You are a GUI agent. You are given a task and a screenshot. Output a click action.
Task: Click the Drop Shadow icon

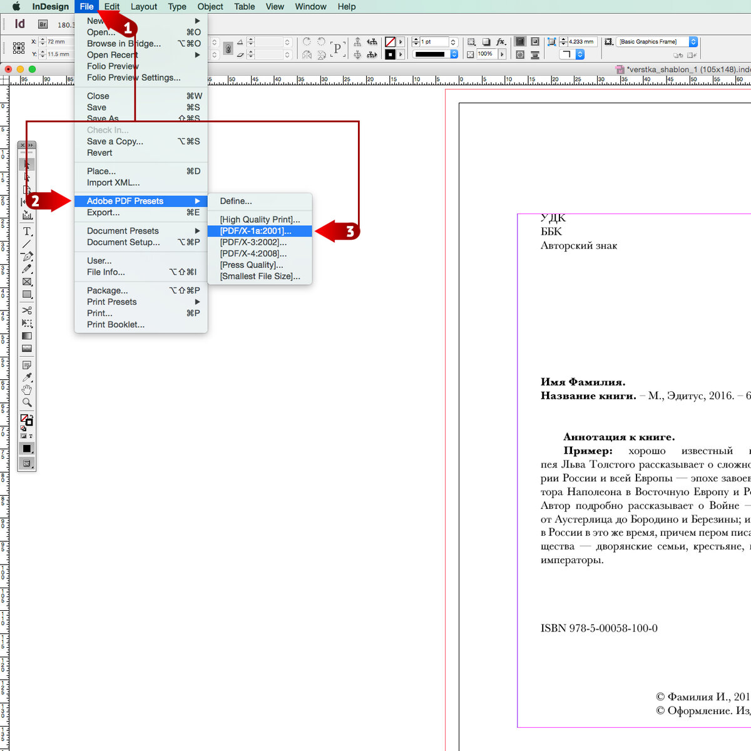pyautogui.click(x=486, y=42)
